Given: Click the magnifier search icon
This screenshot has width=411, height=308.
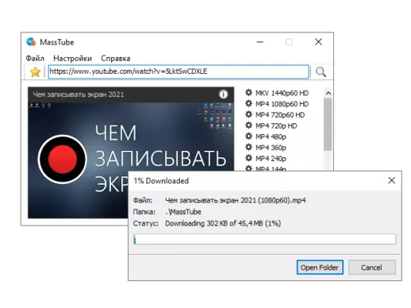Looking at the screenshot, I should (x=321, y=72).
